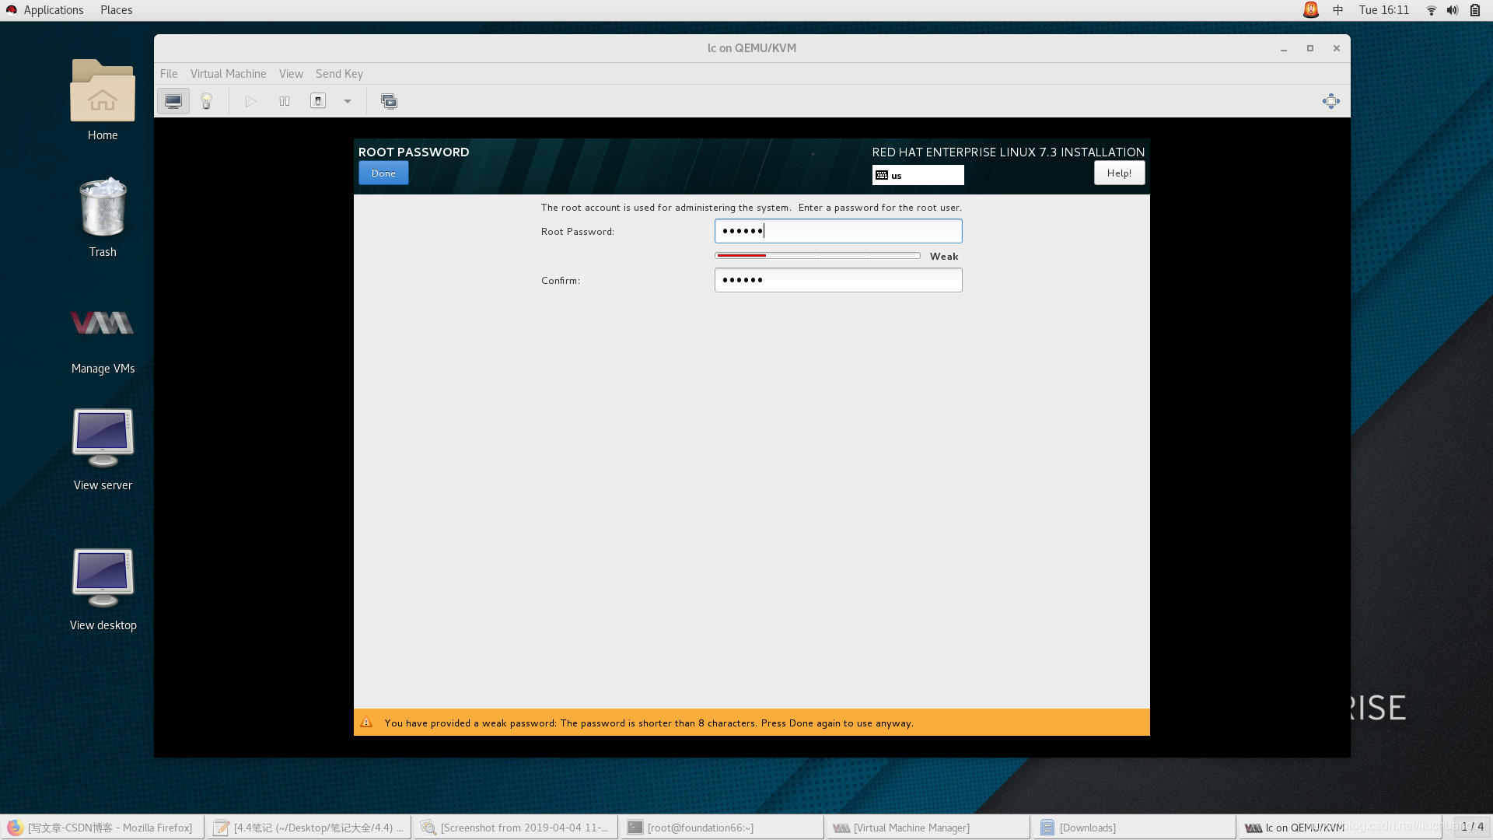The height and width of the screenshot is (840, 1493).
Task: Switch to lc on QEMU/KVM taskbar item
Action: pyautogui.click(x=1341, y=828)
